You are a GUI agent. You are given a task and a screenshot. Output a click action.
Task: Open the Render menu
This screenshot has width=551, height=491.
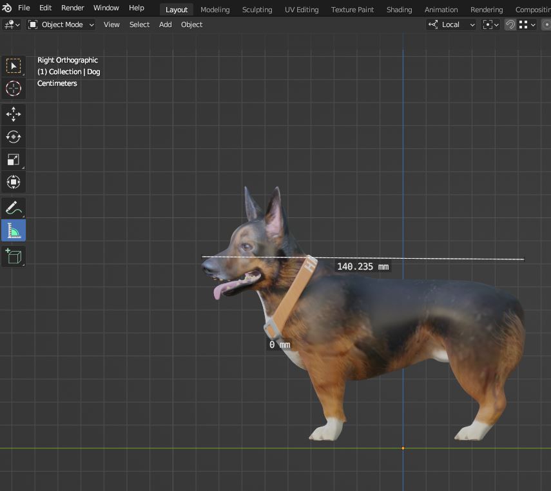73,8
